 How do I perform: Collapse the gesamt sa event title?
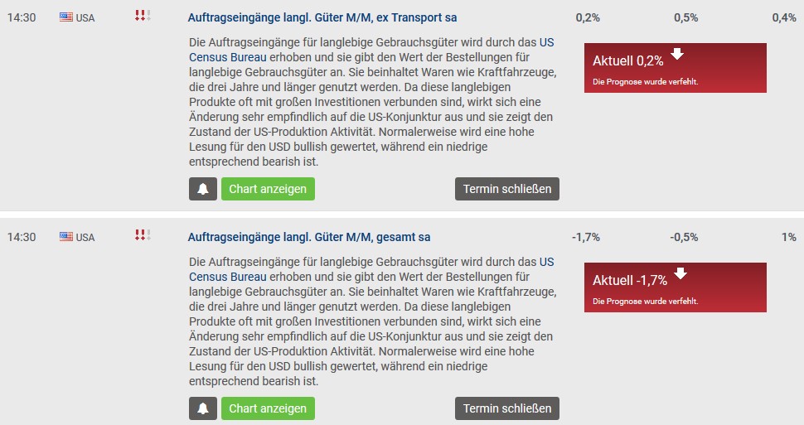pyautogui.click(x=309, y=237)
